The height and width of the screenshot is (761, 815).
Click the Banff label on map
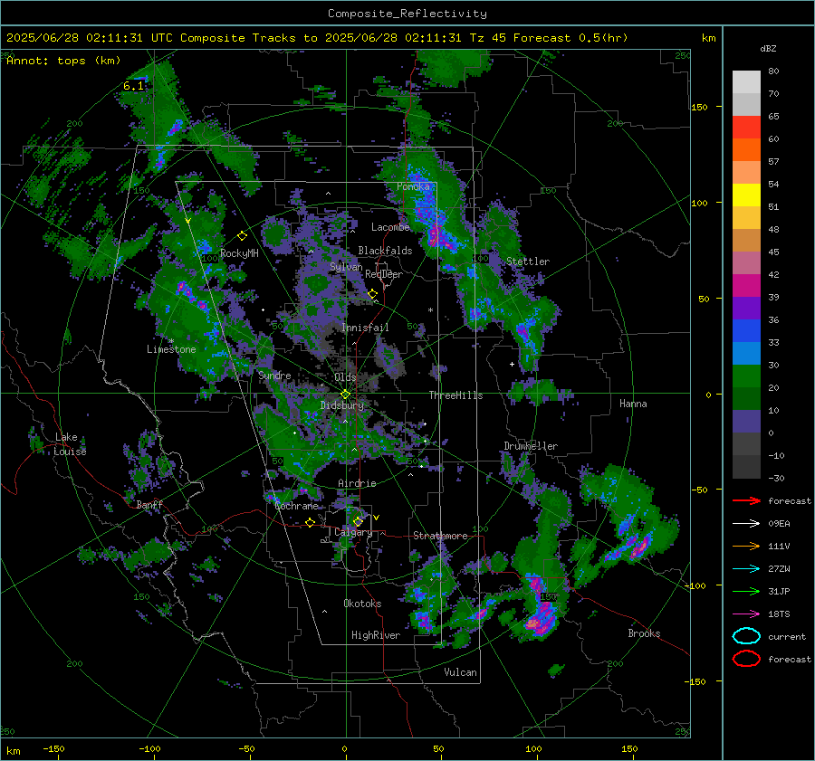[x=149, y=505]
